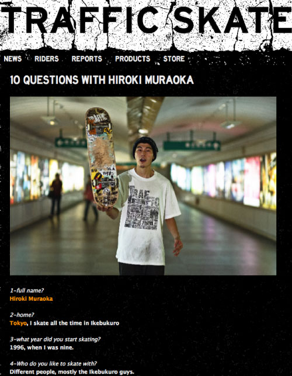Click the TRAFFIC SKATE header logo
The height and width of the screenshot is (376, 292).
(146, 20)
